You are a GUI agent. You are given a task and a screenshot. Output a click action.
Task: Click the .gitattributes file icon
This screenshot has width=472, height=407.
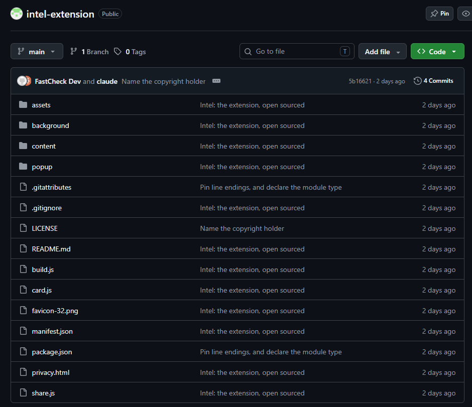click(x=23, y=187)
